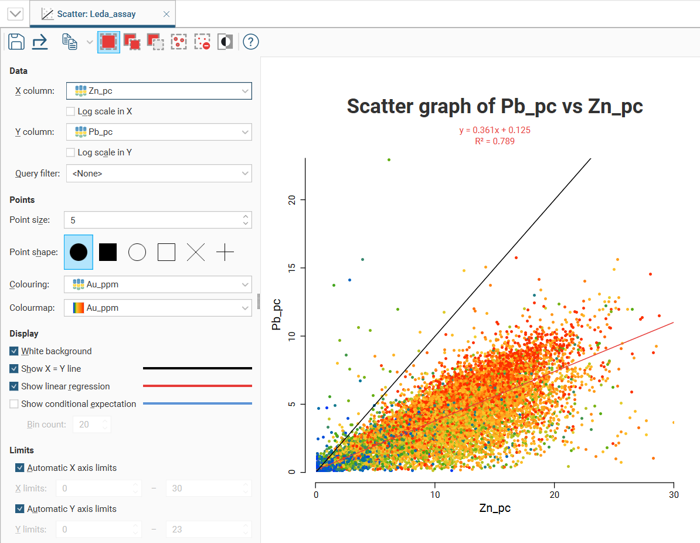Open Help with the question mark icon
This screenshot has width=700, height=543.
pyautogui.click(x=251, y=42)
